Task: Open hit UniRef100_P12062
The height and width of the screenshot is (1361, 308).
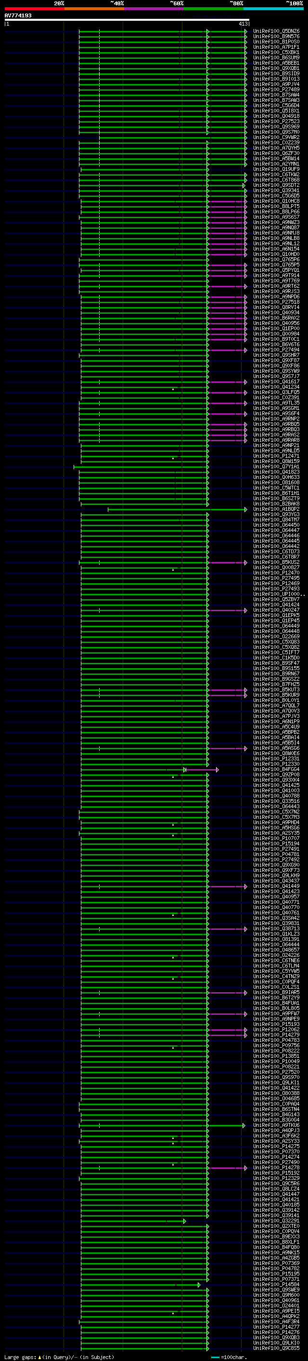Action: (276, 1029)
